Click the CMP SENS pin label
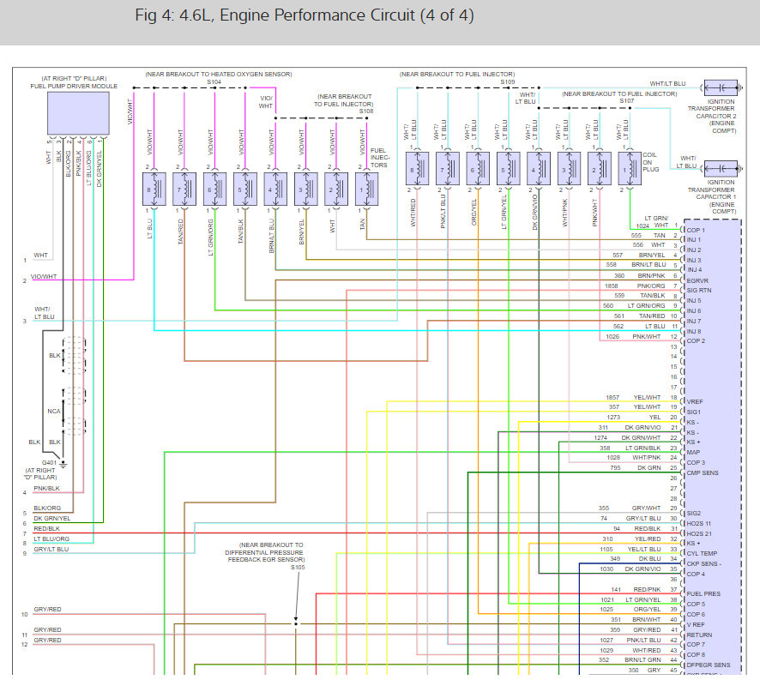 703,472
